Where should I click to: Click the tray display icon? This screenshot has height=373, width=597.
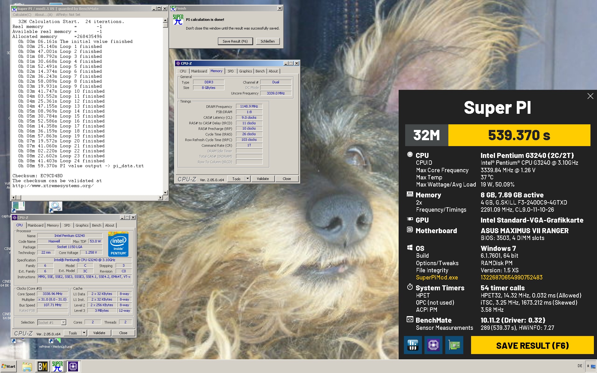click(x=593, y=366)
